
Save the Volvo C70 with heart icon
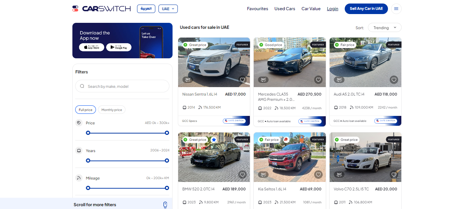point(394,175)
